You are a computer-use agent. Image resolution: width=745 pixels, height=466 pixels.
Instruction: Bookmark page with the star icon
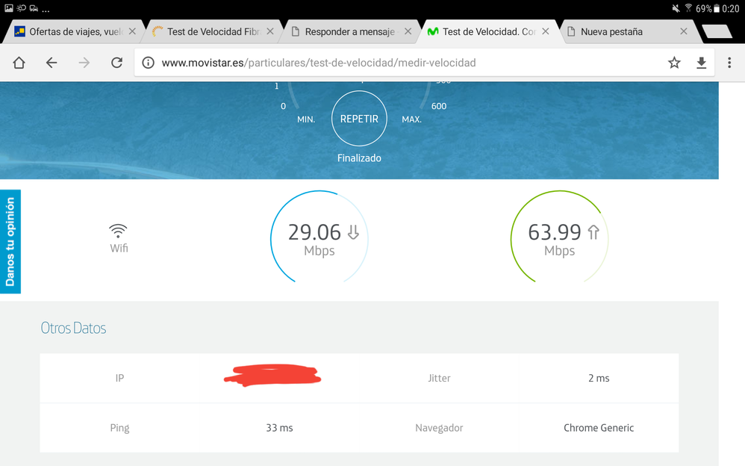click(x=674, y=63)
